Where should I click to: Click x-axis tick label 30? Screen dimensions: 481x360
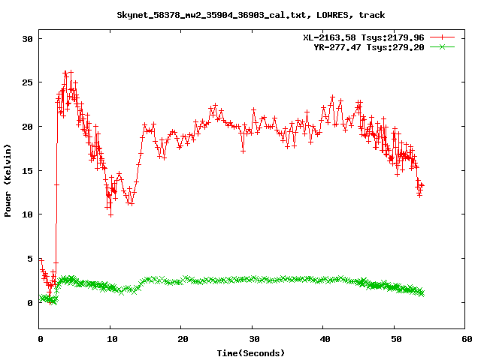point(254,339)
